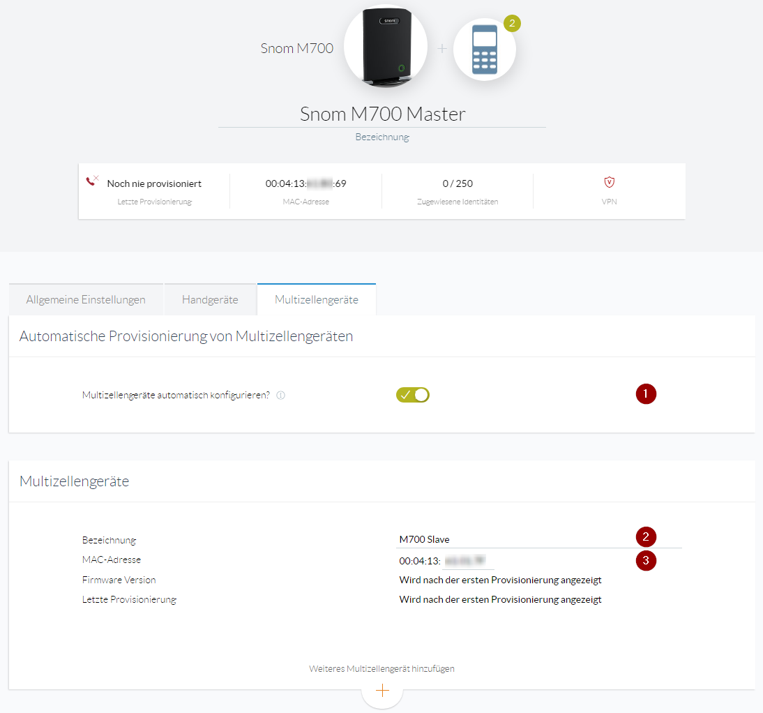Click the master MAC address '00:04:13' value
The height and width of the screenshot is (713, 763).
click(x=305, y=183)
